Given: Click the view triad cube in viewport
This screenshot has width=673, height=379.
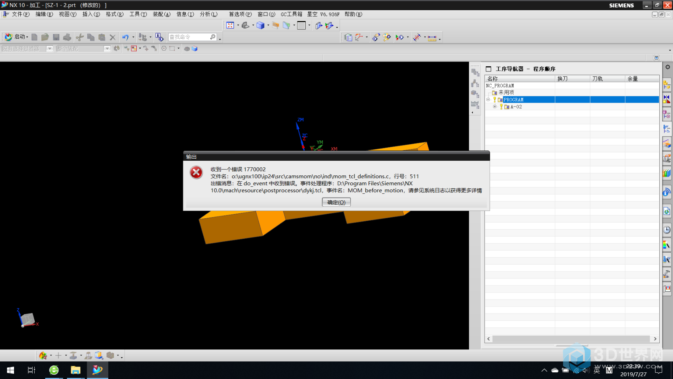Looking at the screenshot, I should click(x=28, y=319).
